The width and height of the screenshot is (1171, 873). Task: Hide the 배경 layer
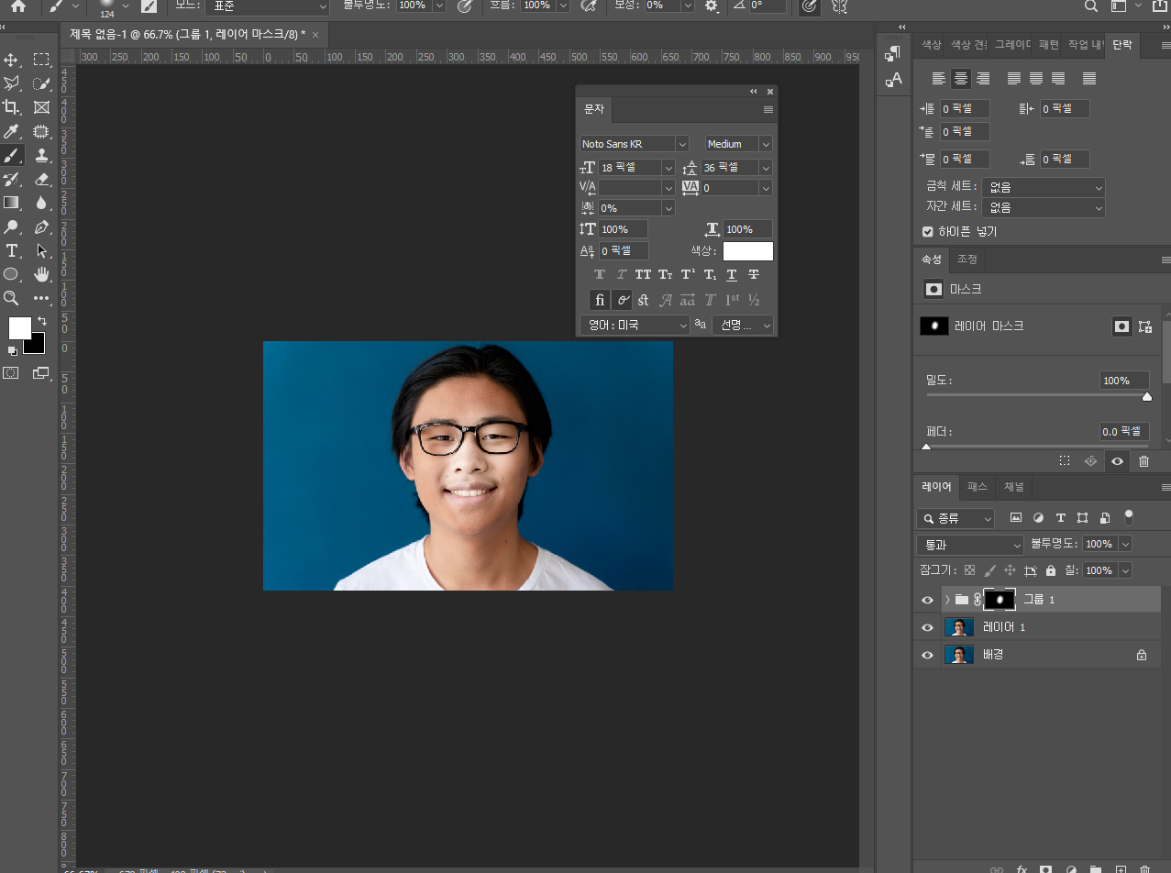(927, 655)
